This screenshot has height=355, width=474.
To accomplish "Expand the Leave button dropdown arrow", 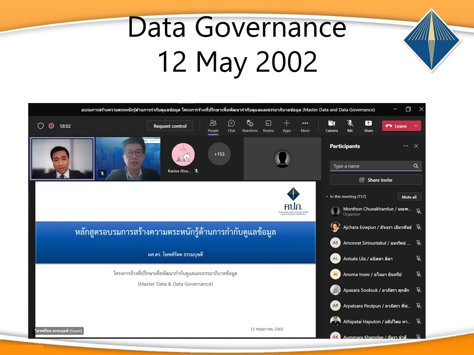I will pyautogui.click(x=416, y=126).
